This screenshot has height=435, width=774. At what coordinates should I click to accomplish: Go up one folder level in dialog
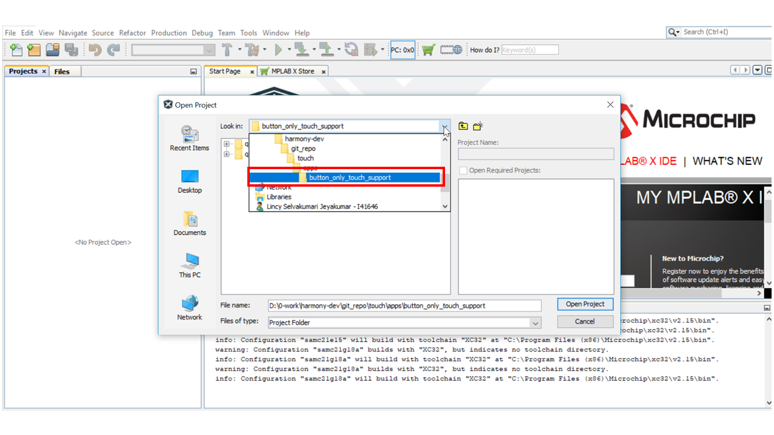click(x=463, y=126)
